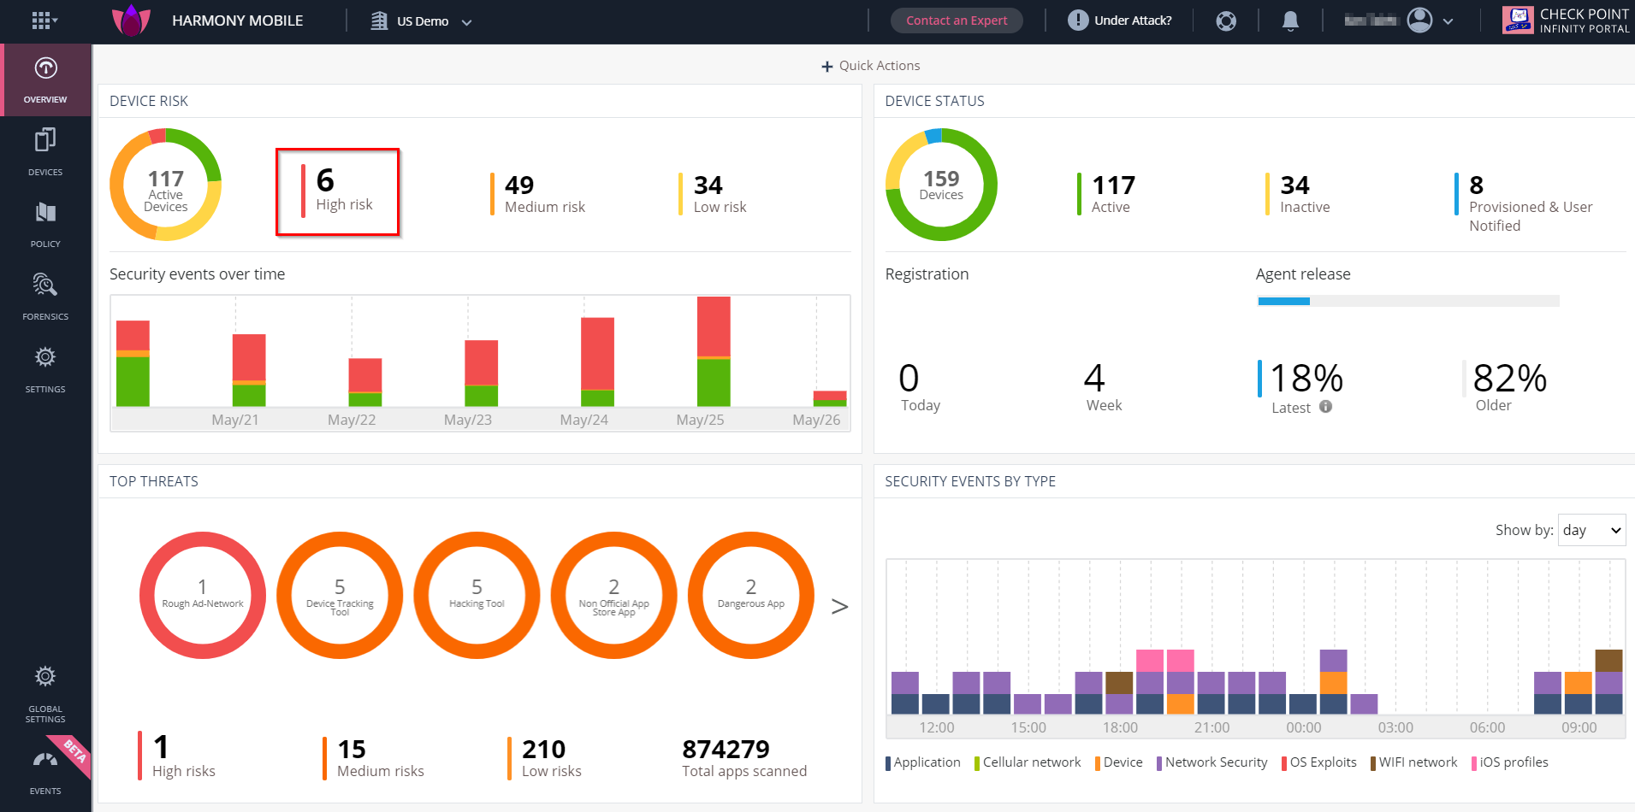Select Non Official App Store App circle
The width and height of the screenshot is (1635, 812).
[x=613, y=596]
